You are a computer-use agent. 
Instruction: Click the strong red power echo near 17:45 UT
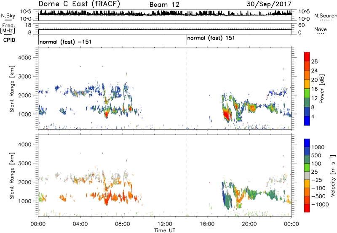[226, 115]
